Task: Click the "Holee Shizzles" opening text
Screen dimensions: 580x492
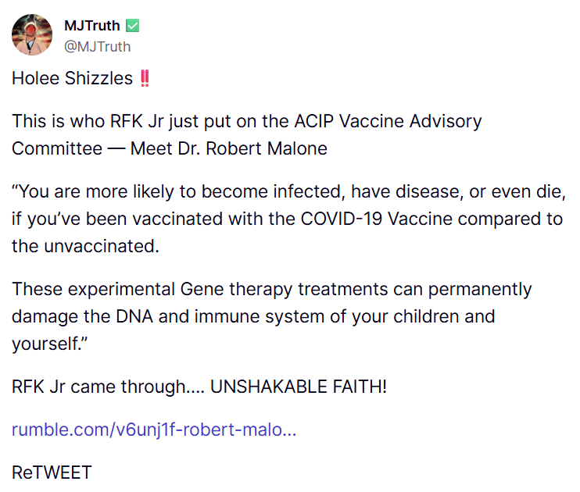Action: tap(72, 79)
